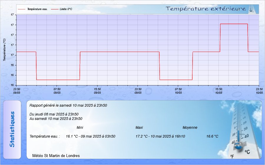
Task: Click the '07:50 09/05' time axis label
Action: pos(57,91)
